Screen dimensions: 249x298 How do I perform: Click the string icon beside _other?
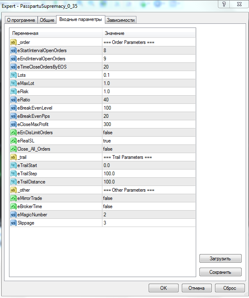(13, 190)
